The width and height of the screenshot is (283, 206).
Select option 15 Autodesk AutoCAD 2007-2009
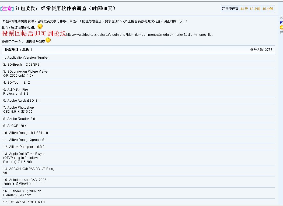[26, 182]
